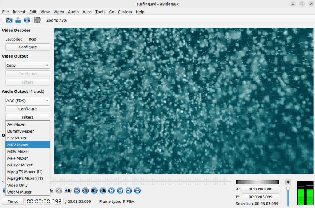Choose WebM Muxer in the format list
The width and height of the screenshot is (315, 208).
click(x=19, y=192)
